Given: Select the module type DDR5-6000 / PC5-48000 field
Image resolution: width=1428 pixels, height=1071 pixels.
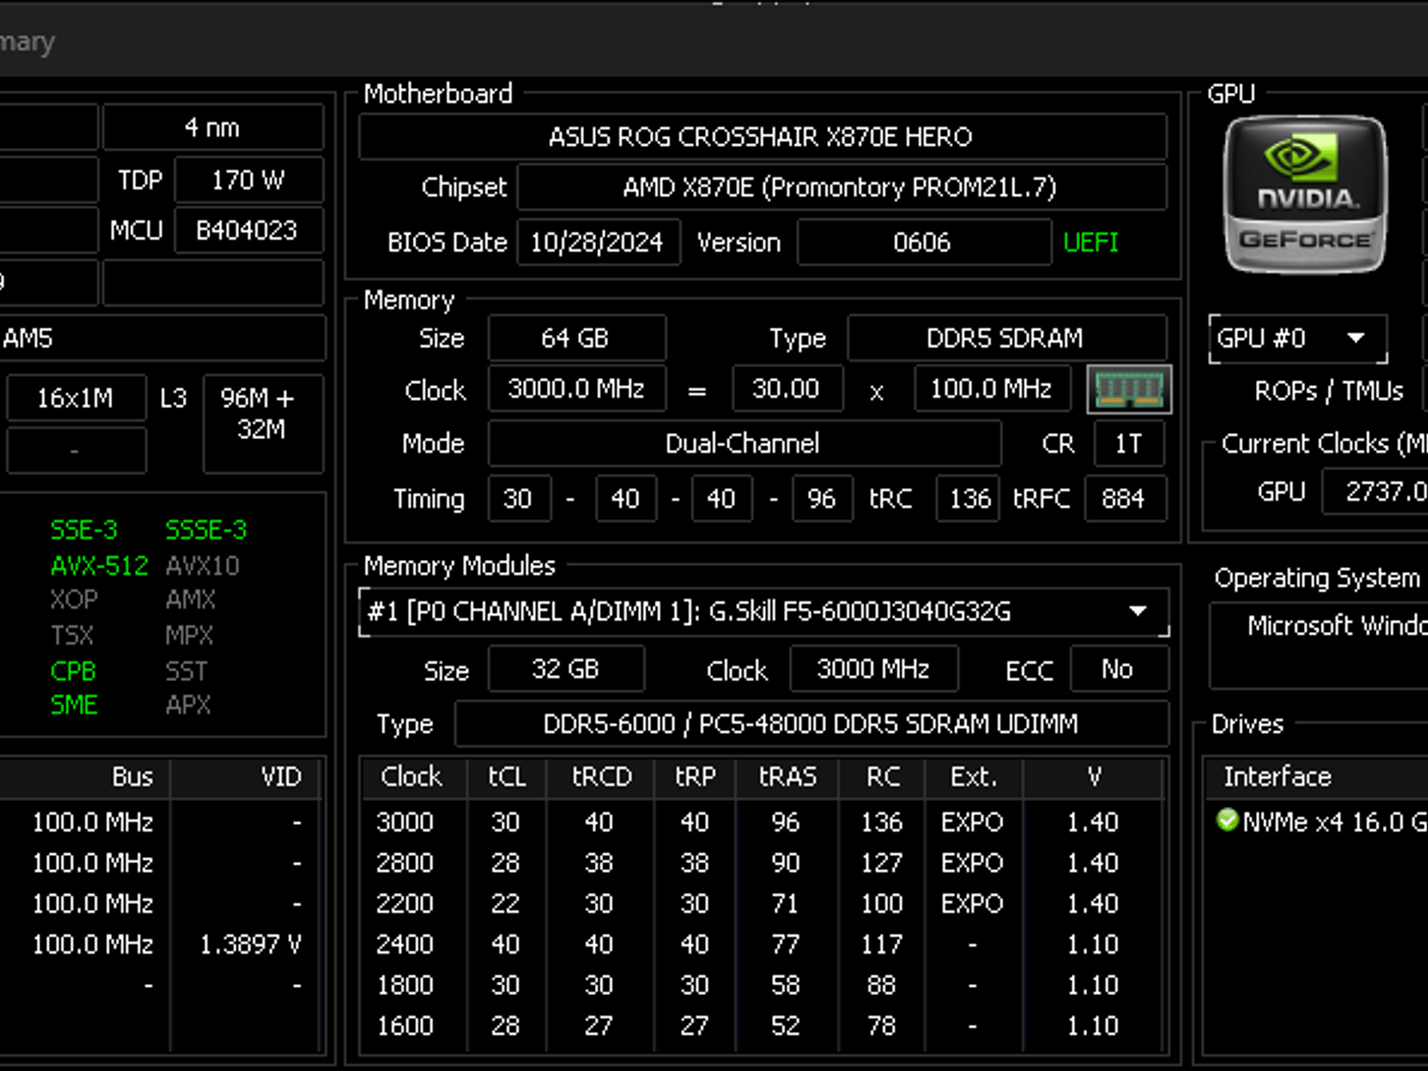Looking at the screenshot, I should [x=812, y=724].
